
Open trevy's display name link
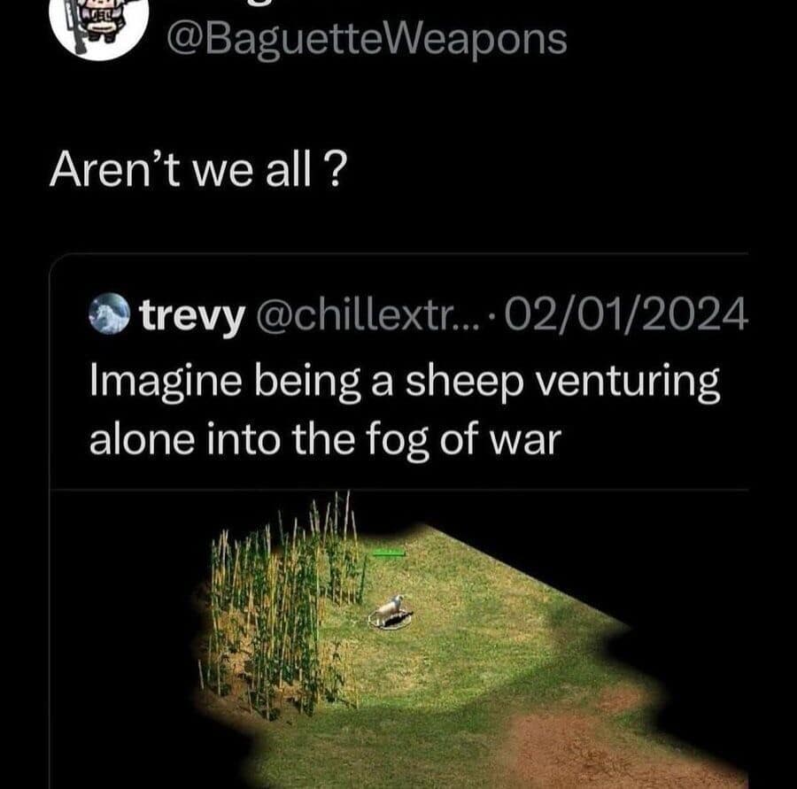[x=193, y=315]
